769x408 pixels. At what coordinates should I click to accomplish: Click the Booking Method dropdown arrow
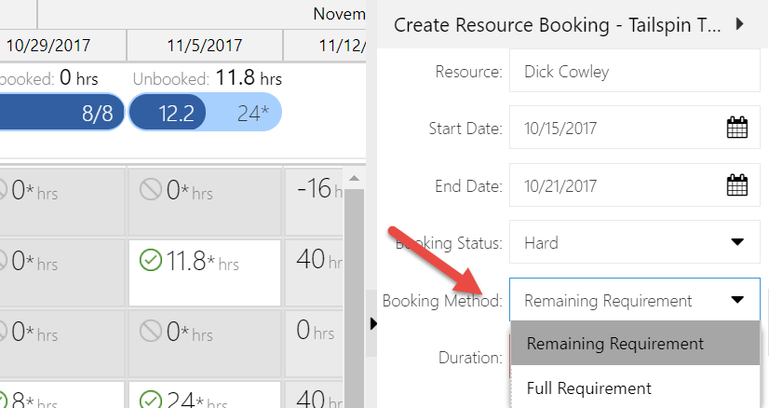pos(737,300)
